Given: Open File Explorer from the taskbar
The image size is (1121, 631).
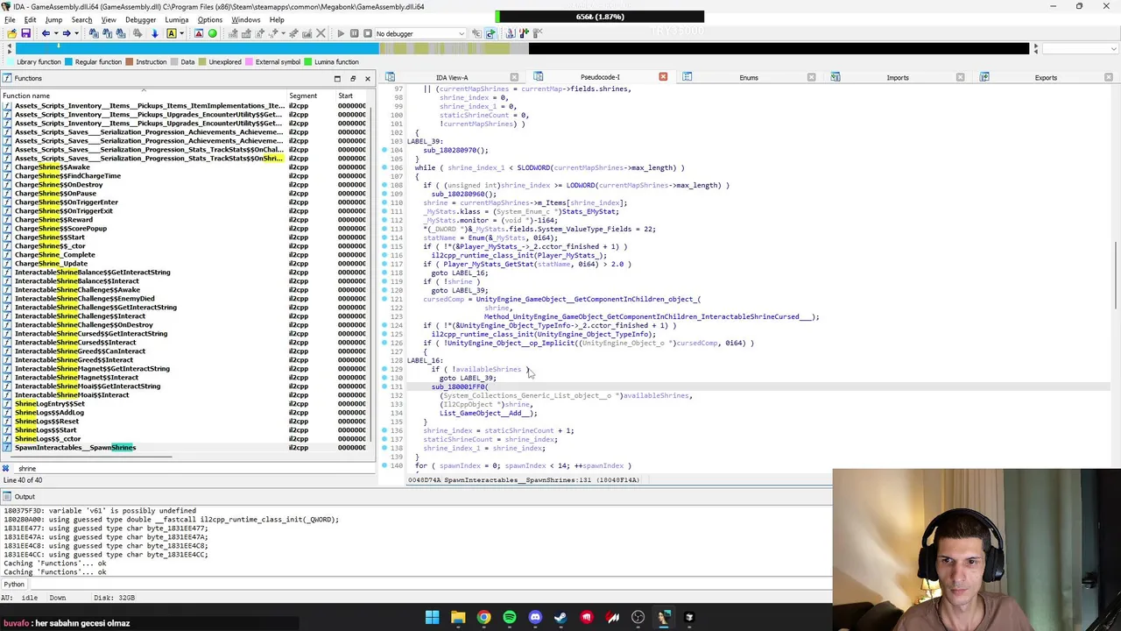Looking at the screenshot, I should click(458, 618).
